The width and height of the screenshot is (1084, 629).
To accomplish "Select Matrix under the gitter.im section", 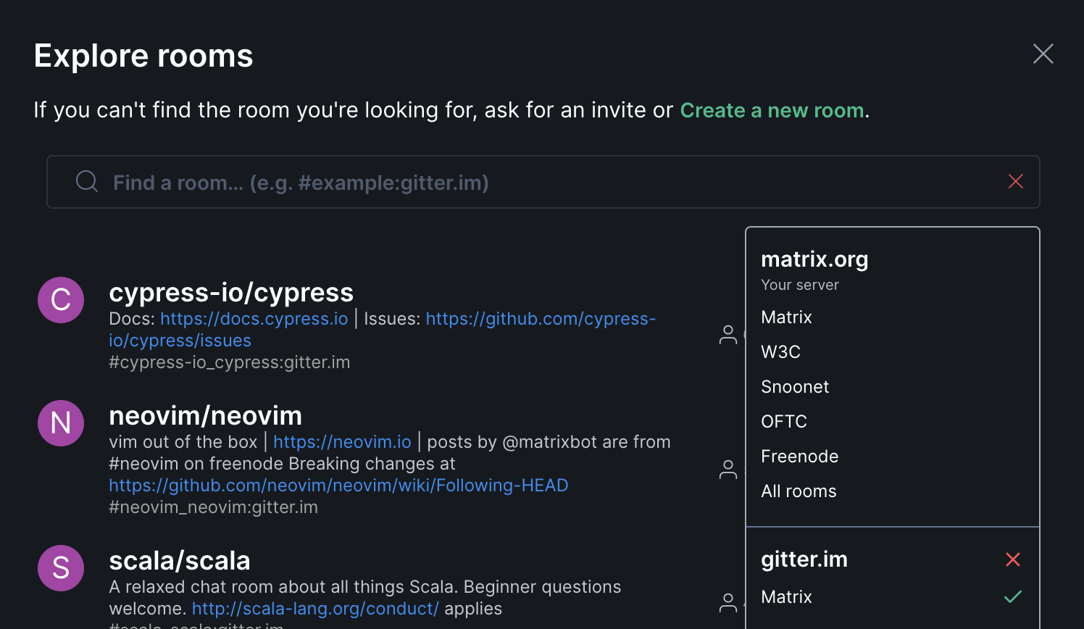I will click(x=786, y=596).
